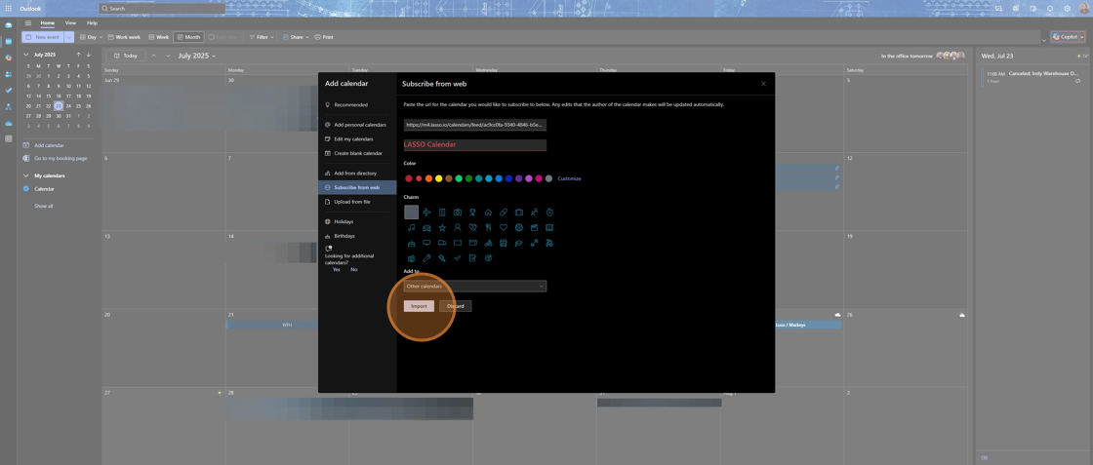
Task: Pick the orange color swatch
Action: tap(428, 179)
